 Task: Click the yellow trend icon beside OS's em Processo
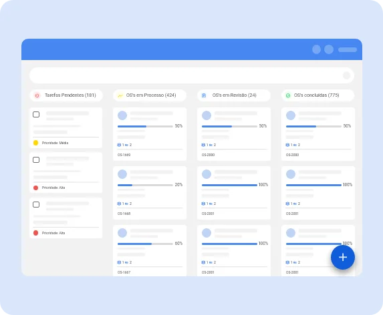point(120,95)
